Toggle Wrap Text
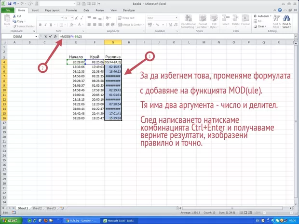 pos(126,18)
